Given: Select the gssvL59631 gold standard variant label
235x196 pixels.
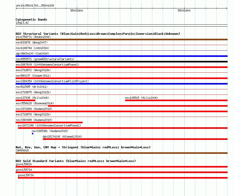Looking at the screenshot, I should coord(24,164).
